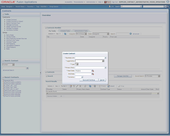Viewport: 170px width, 136px height.
Task: Click the Home link in navigation bar
Action: click(x=3, y=6)
